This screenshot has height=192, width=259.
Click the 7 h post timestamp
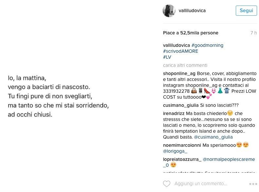click(x=253, y=33)
